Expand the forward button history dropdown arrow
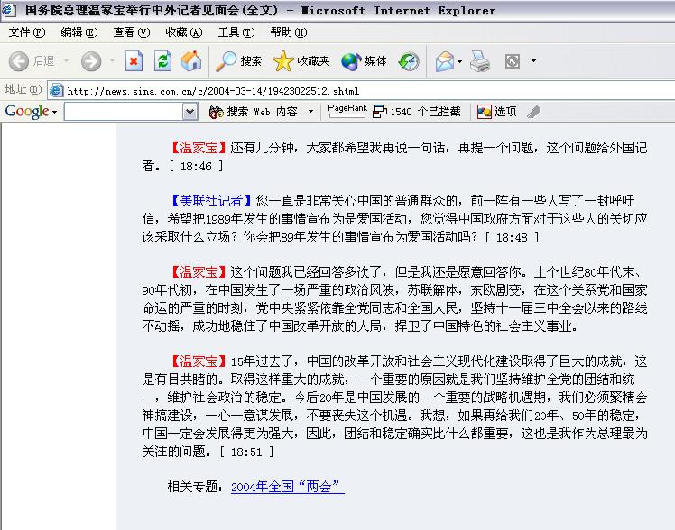 (x=112, y=61)
